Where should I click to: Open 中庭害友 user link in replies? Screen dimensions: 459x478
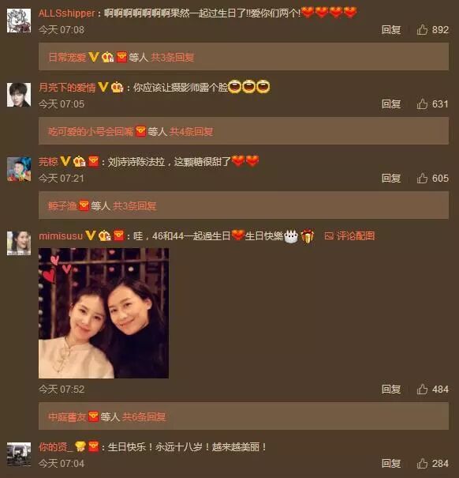point(67,416)
